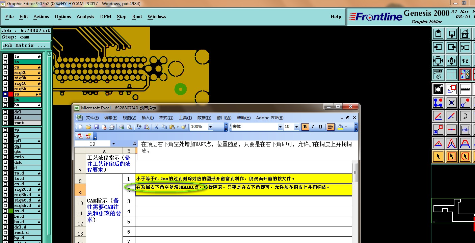Select the connected blue nodes tool
Screen dimensions: 475x243
(438, 103)
